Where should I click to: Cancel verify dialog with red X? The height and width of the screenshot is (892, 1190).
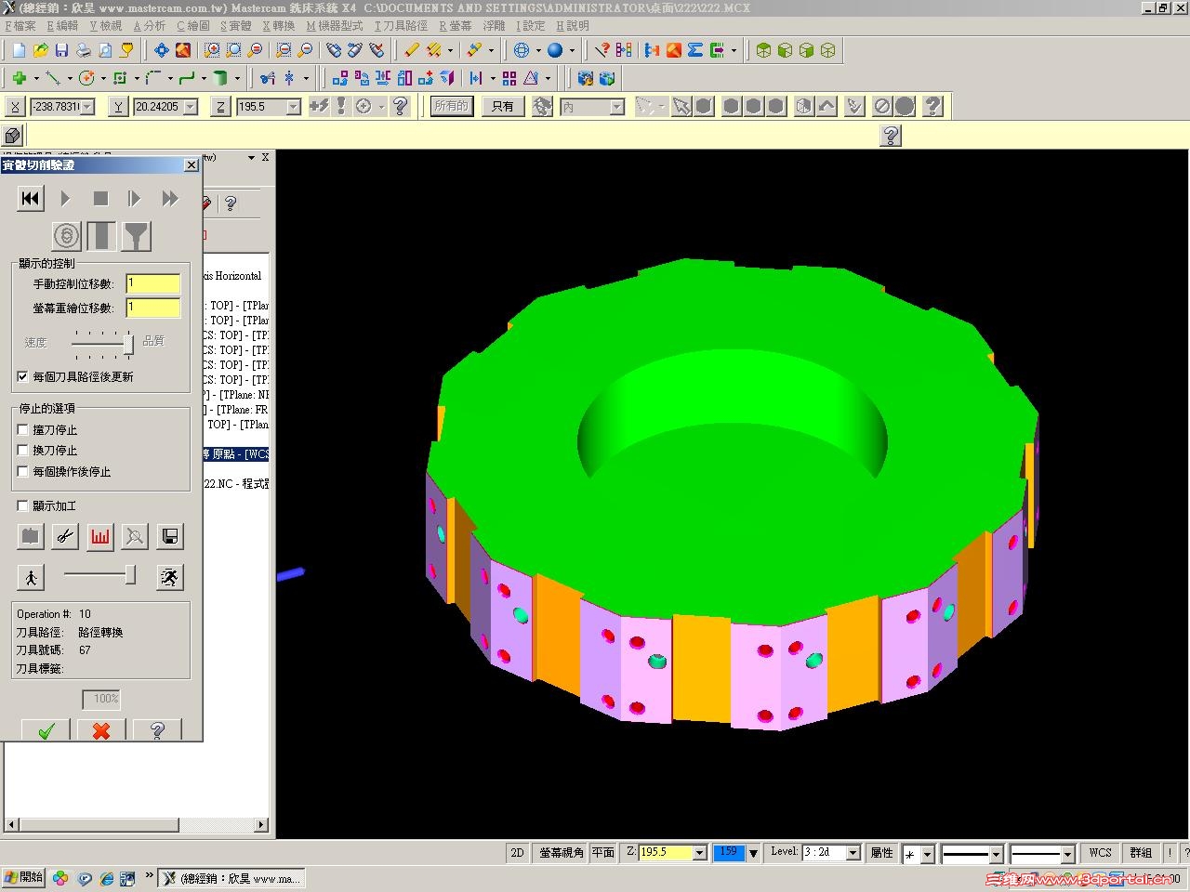pyautogui.click(x=101, y=730)
